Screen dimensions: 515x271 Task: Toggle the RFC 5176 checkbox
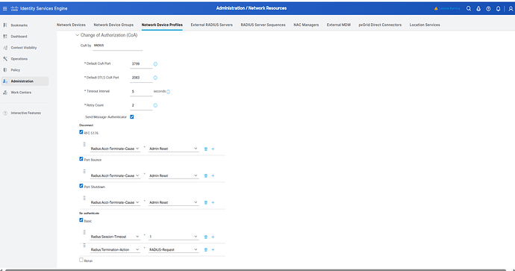[x=81, y=132]
